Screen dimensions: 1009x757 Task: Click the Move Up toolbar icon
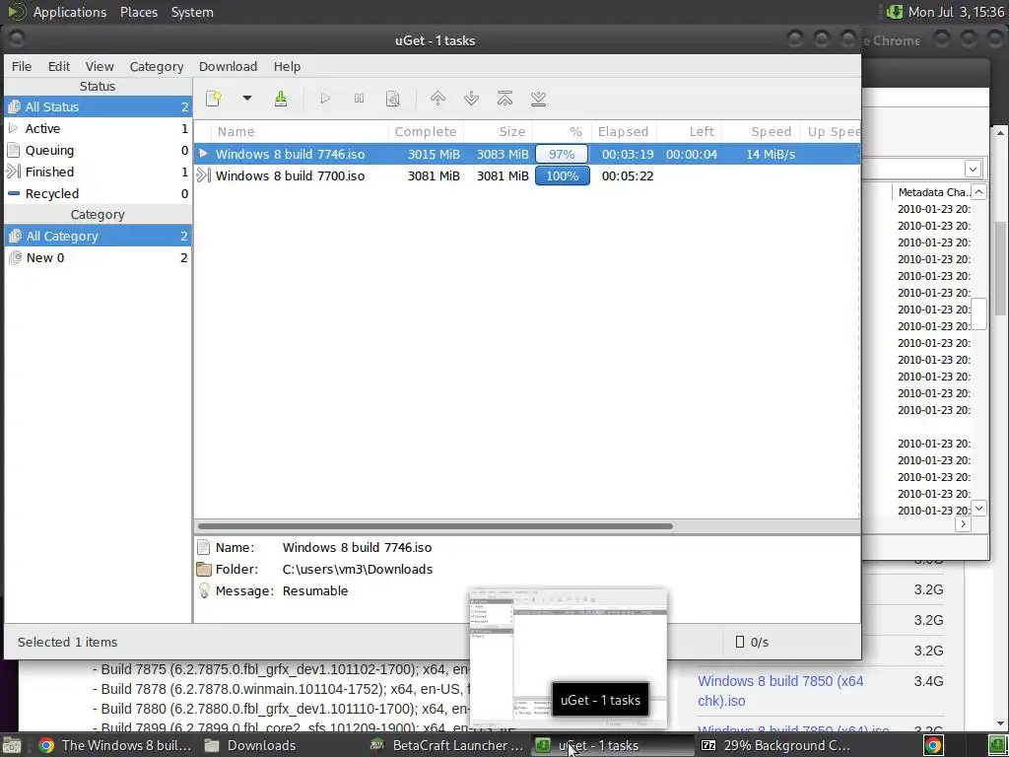(x=437, y=99)
